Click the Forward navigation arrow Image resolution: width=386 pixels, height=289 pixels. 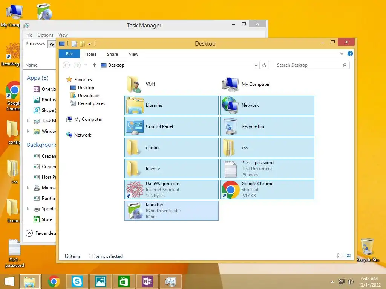(x=77, y=65)
